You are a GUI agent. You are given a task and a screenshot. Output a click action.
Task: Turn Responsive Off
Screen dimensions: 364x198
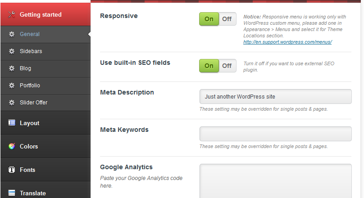(227, 19)
